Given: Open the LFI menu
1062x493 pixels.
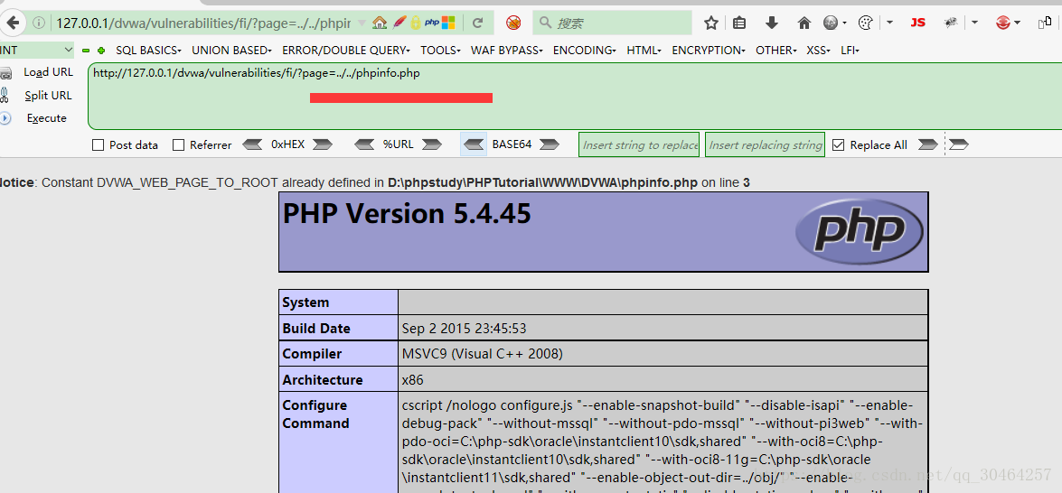Looking at the screenshot, I should (x=850, y=51).
